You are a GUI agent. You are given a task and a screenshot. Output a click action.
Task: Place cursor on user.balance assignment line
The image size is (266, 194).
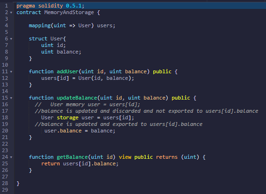click(x=80, y=131)
